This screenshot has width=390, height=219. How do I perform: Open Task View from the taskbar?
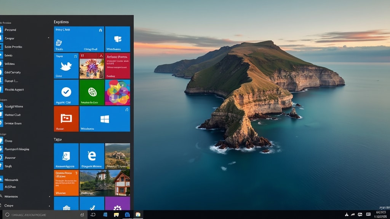(x=93, y=215)
